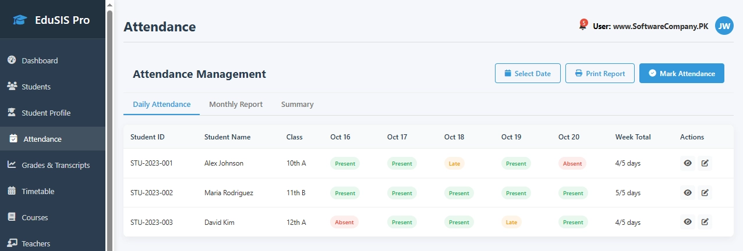View Alex Johnson's attendance details
This screenshot has height=251, width=743.
coord(688,163)
